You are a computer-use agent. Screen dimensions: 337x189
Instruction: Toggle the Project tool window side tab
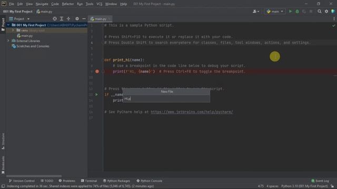click(3, 24)
